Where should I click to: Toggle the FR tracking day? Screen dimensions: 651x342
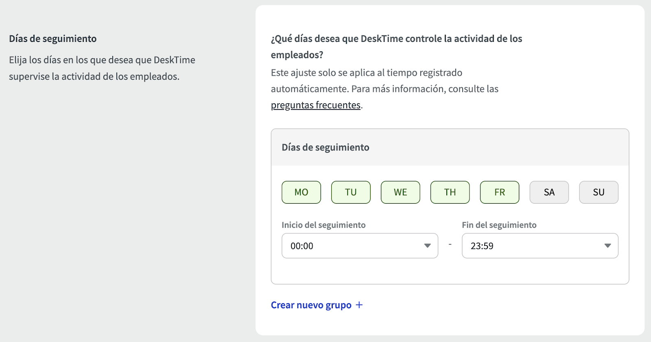(500, 192)
